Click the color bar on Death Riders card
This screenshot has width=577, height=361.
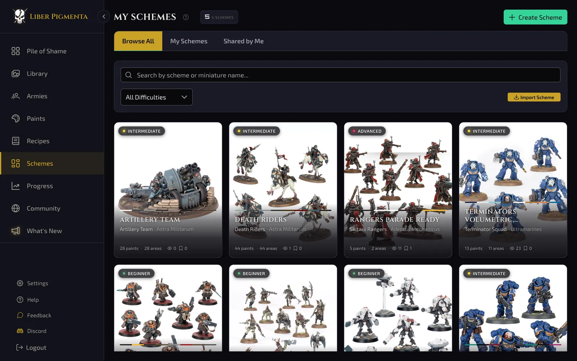point(283,210)
